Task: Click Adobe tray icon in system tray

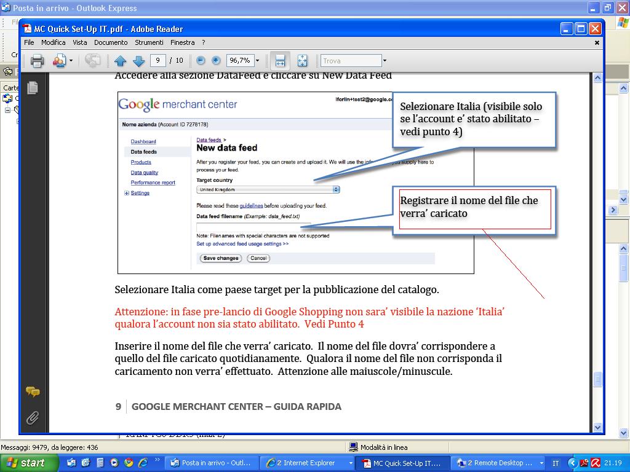Action: coord(584,463)
